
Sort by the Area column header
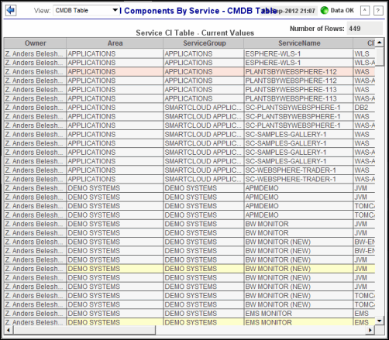point(115,43)
